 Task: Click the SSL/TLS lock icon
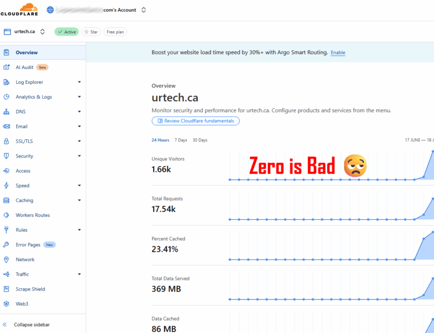[x=6, y=141]
